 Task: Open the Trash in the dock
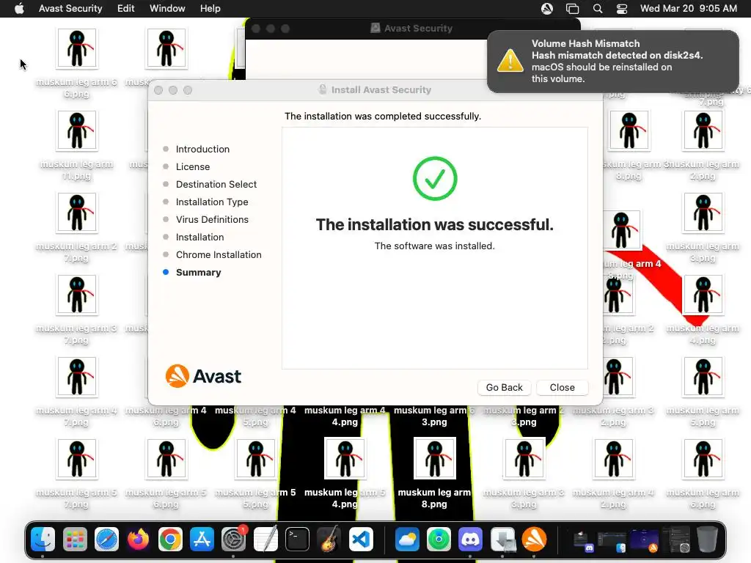click(x=707, y=540)
